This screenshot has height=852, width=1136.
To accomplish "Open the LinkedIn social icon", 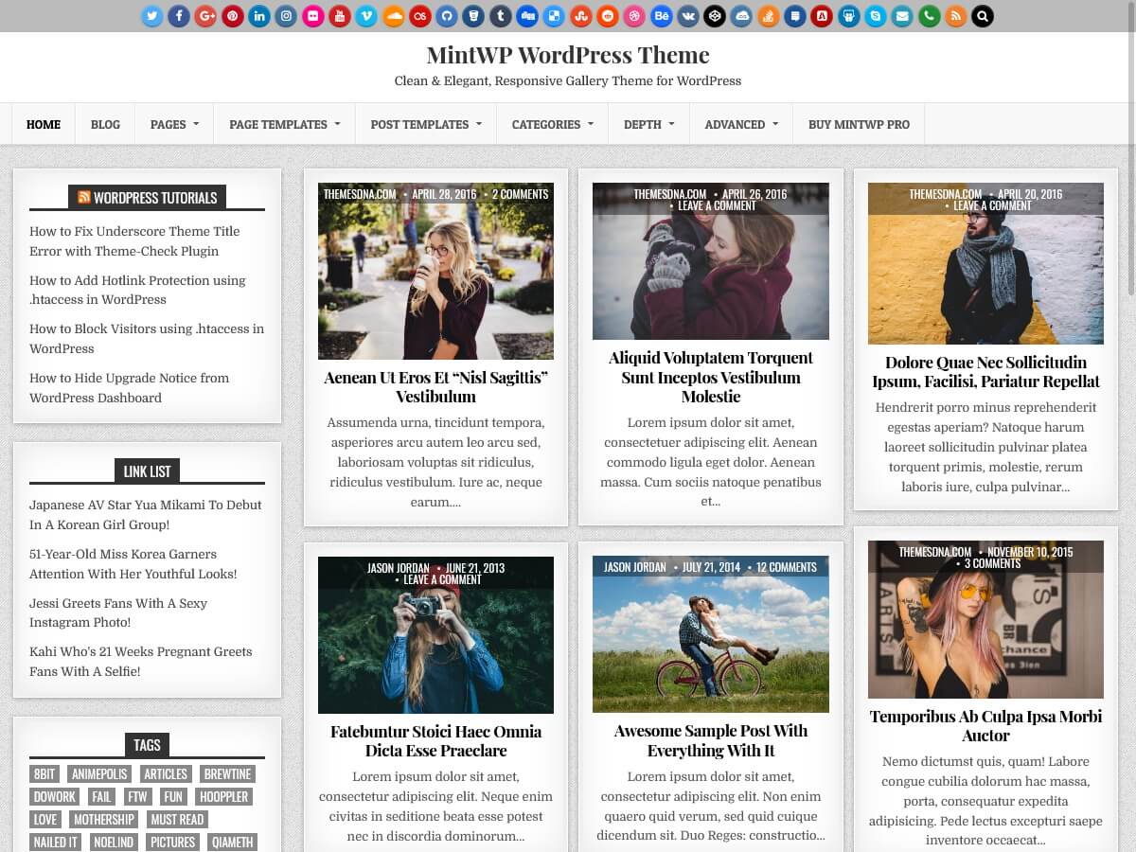I will pyautogui.click(x=259, y=16).
